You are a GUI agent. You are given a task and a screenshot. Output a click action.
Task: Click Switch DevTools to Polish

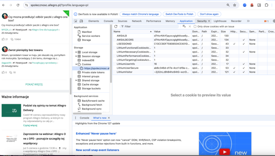pos(179,14)
